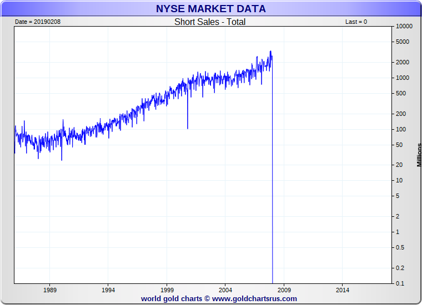Image resolution: width=422 pixels, height=305 pixels.
Task: Click the 2014 x-axis label
Action: click(343, 290)
